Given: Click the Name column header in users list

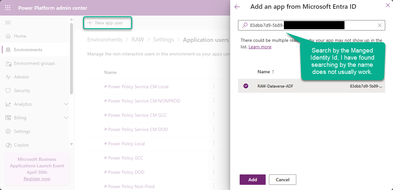Looking at the screenshot, I should 110,72.
